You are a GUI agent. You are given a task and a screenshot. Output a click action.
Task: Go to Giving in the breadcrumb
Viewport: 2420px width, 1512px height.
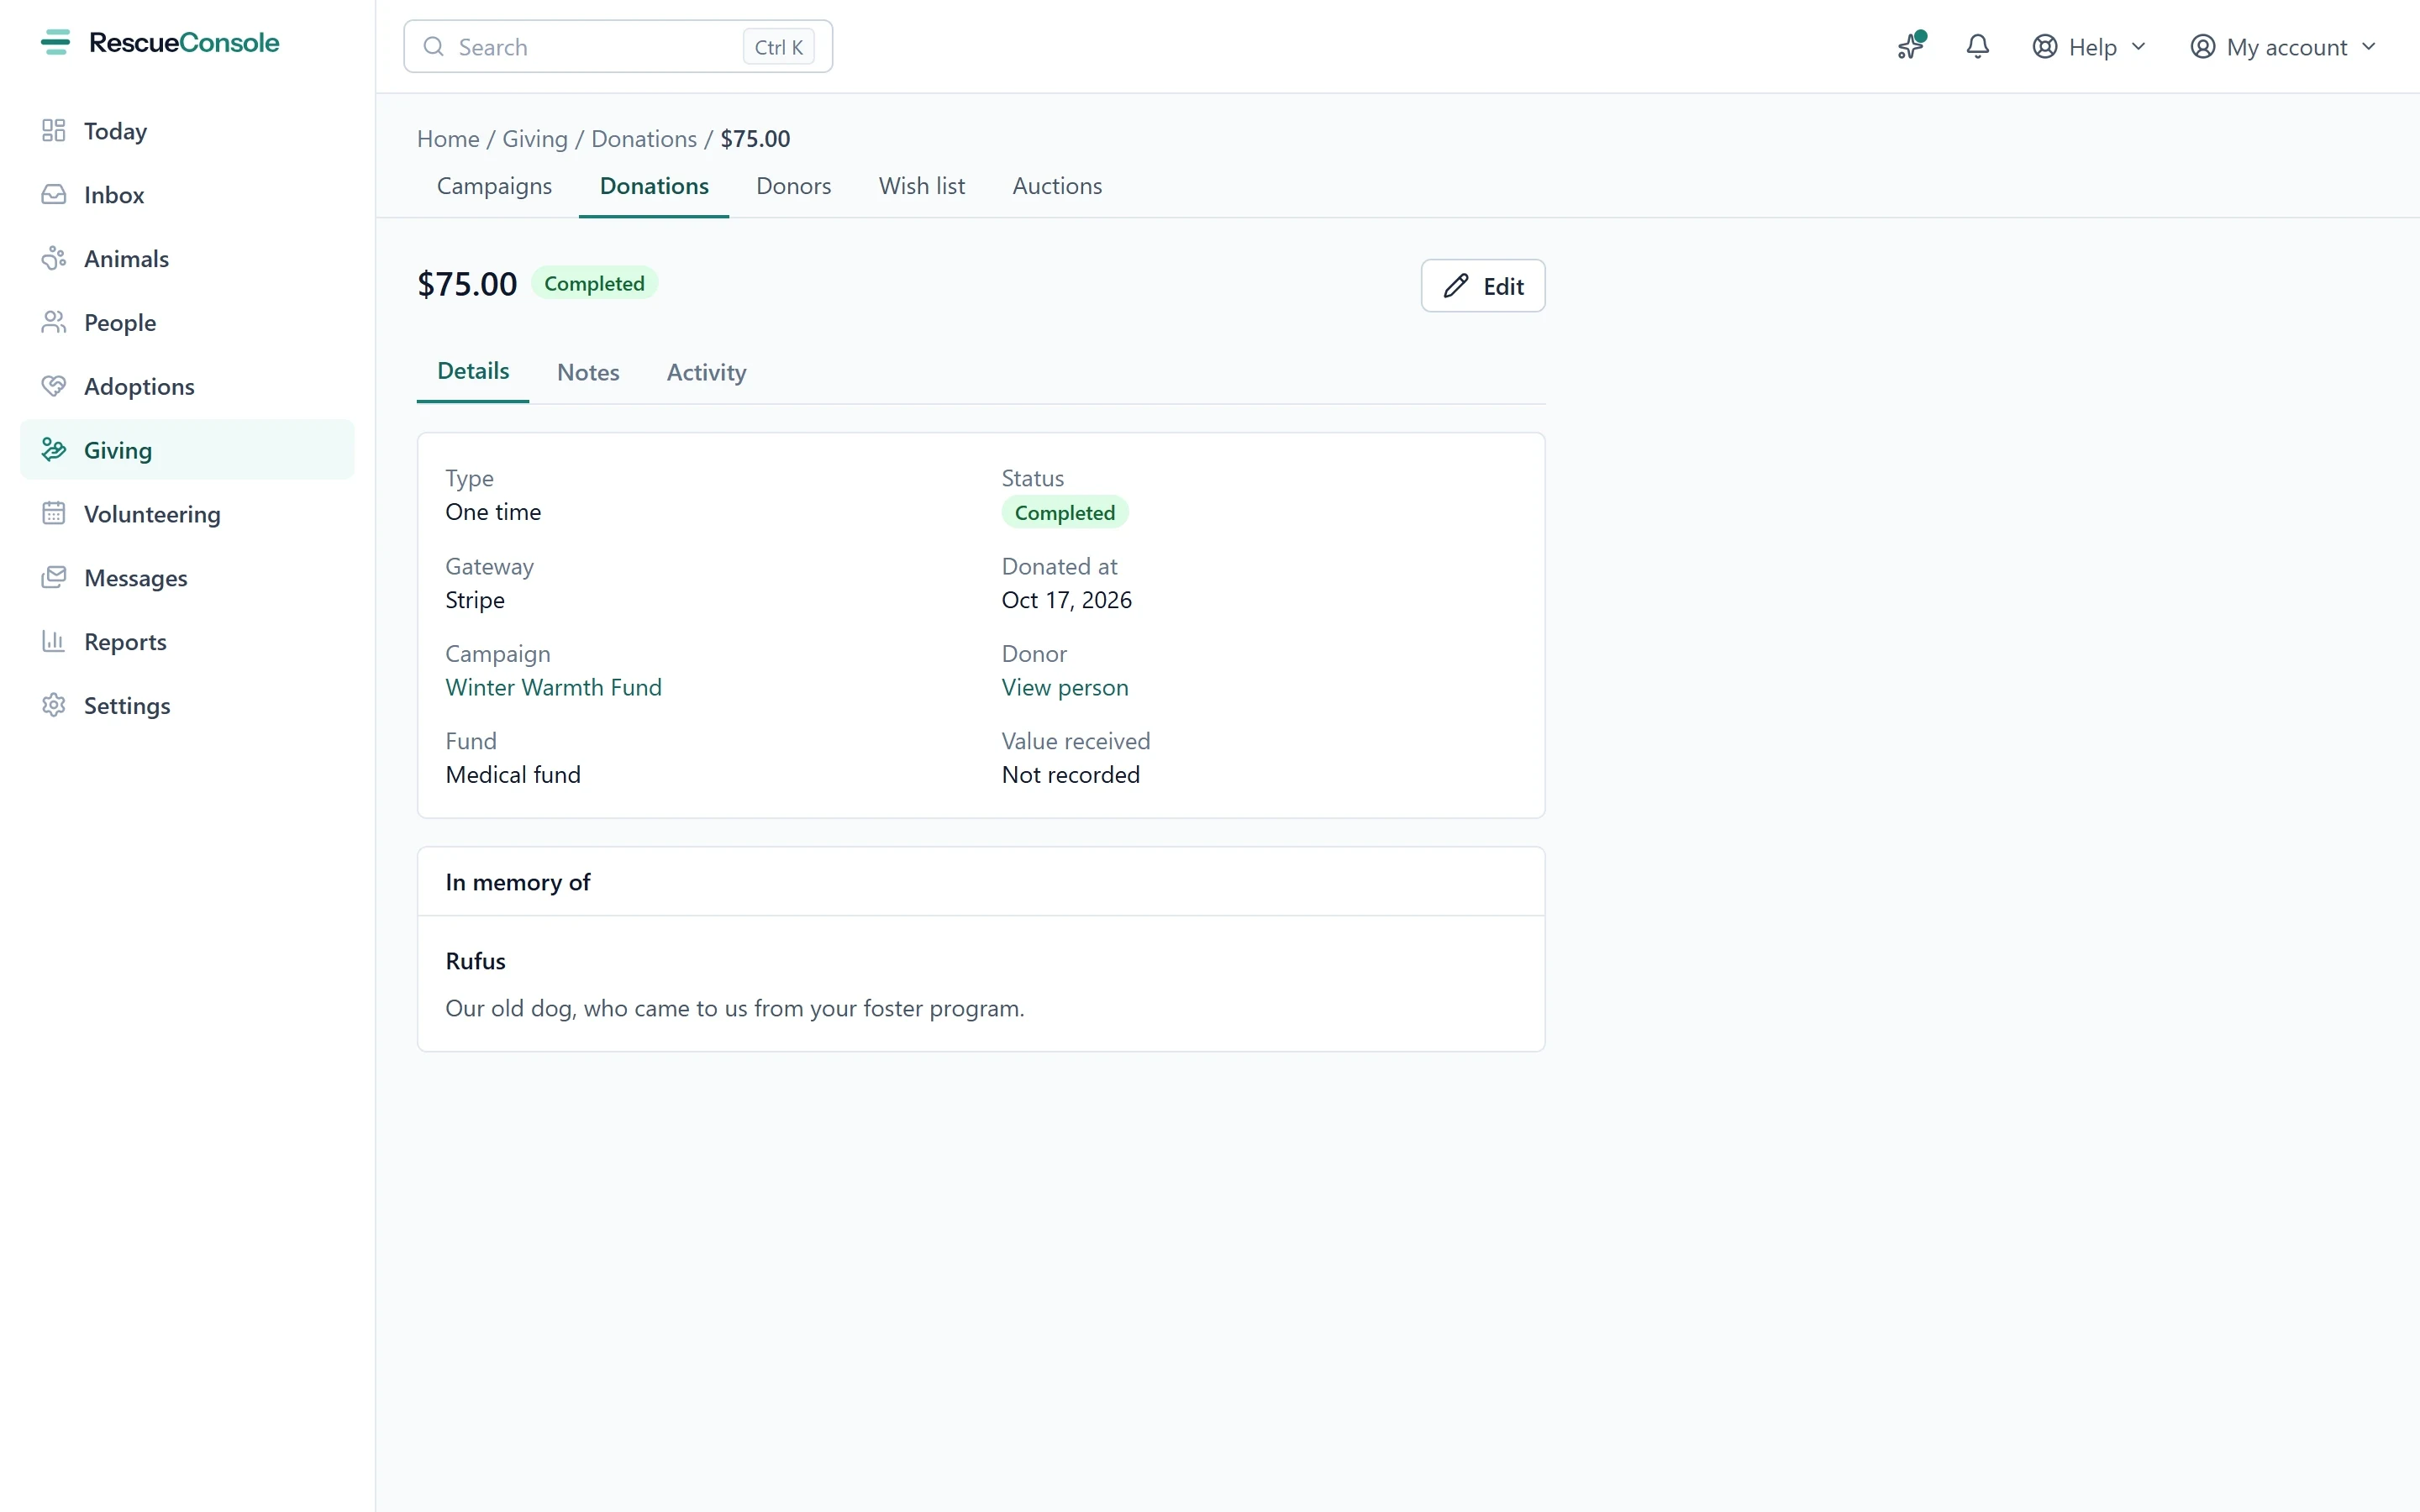click(535, 139)
